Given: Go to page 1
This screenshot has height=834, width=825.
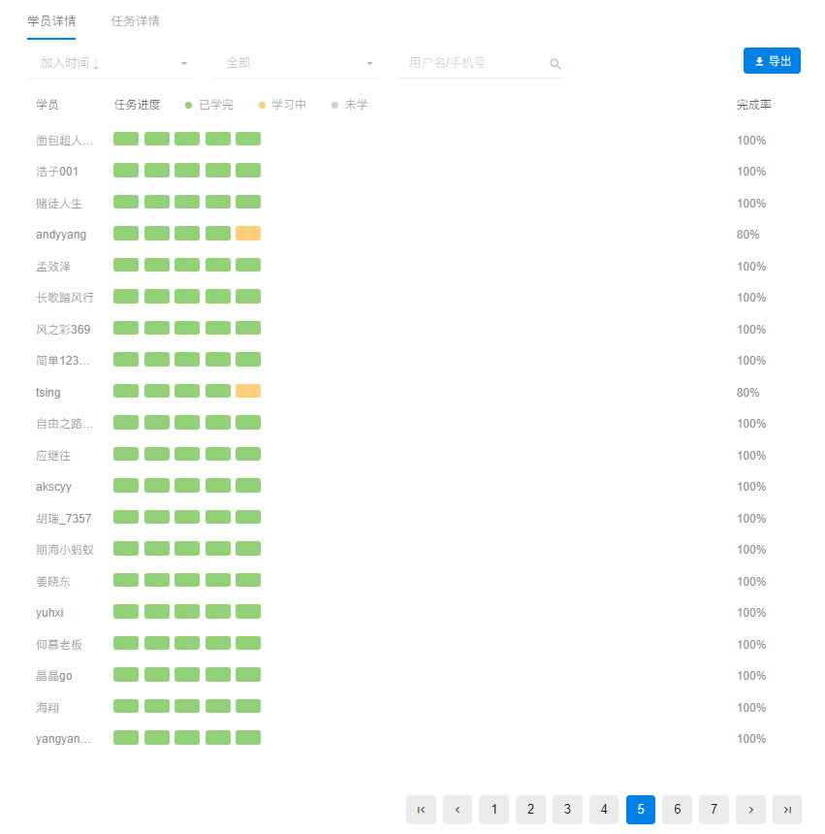Looking at the screenshot, I should (x=493, y=810).
